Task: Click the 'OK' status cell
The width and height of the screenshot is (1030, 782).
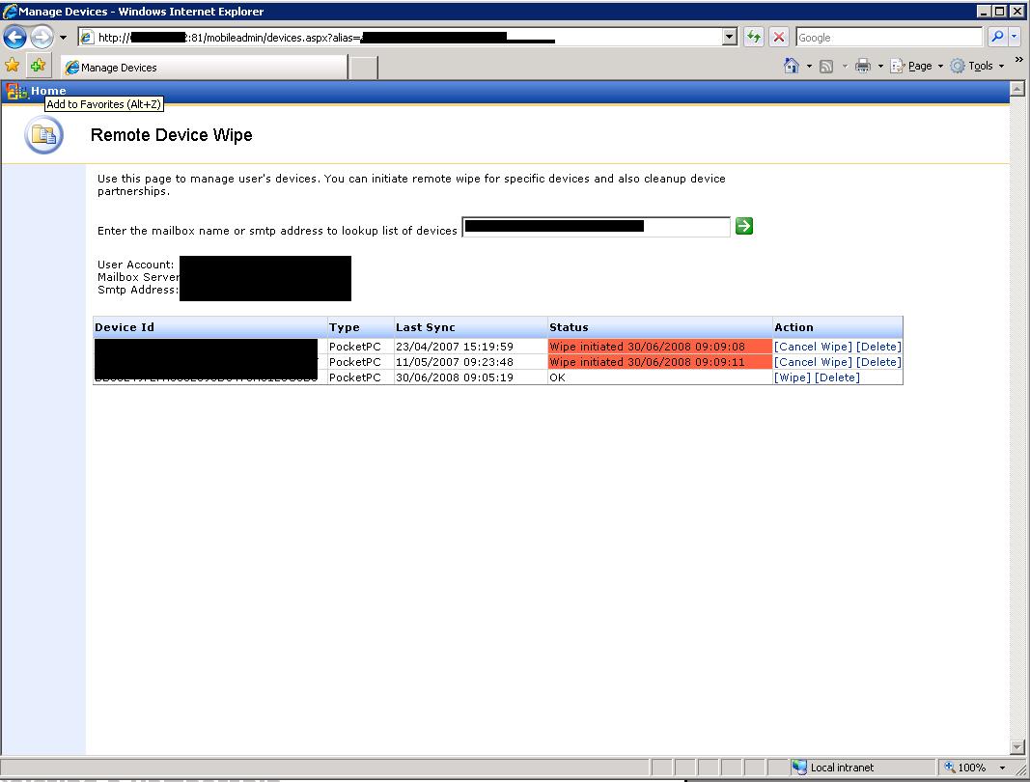Action: [x=660, y=377]
